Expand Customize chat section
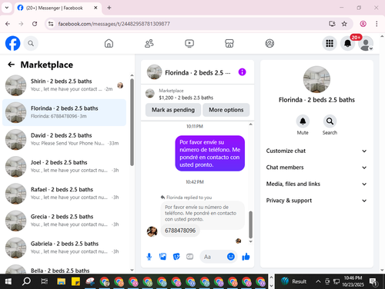385x289 pixels. coord(316,151)
